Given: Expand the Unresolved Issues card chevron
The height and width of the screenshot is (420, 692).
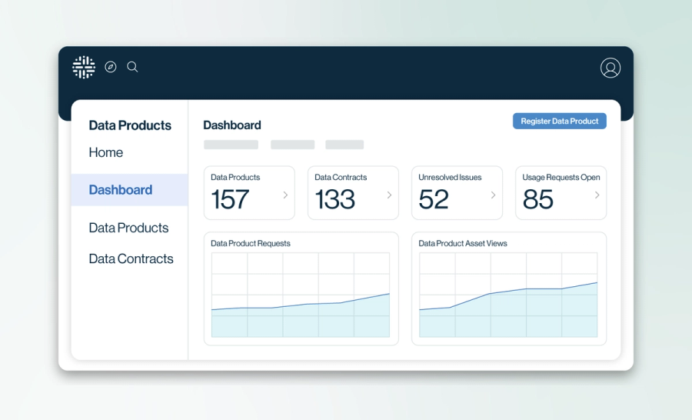Looking at the screenshot, I should point(493,195).
